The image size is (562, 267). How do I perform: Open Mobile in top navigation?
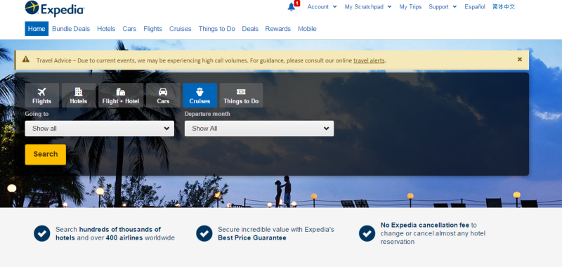coord(307,29)
